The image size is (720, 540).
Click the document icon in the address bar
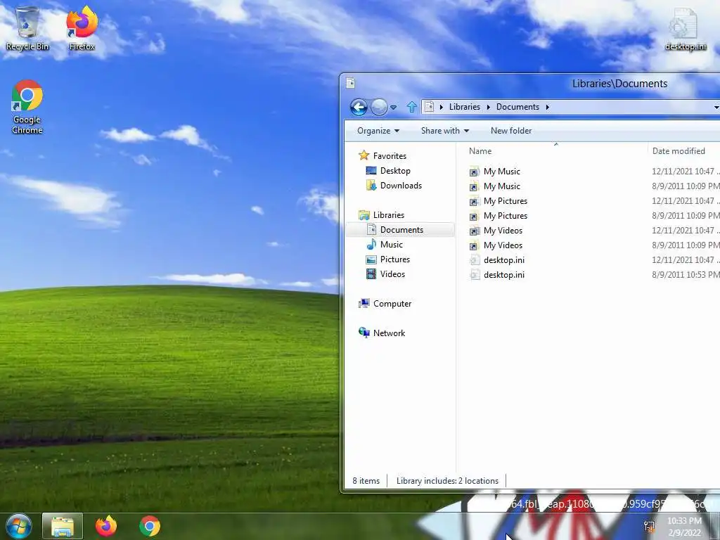[x=429, y=107]
